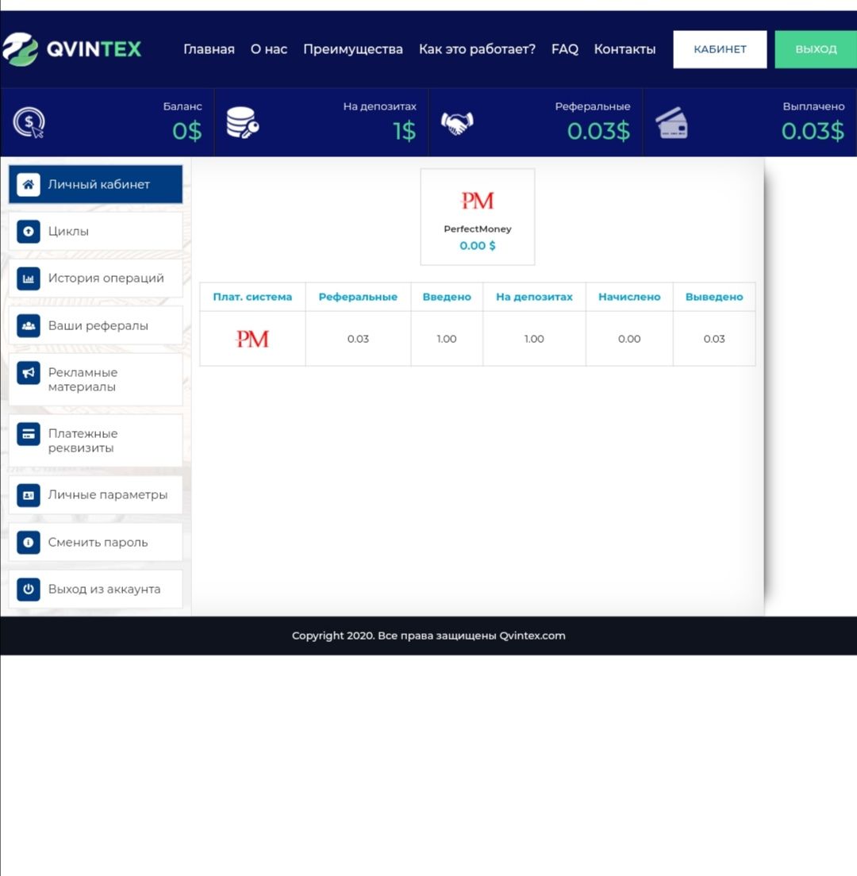Click the power icon beside Выход из аккаунта
The height and width of the screenshot is (876, 857).
click(29, 589)
